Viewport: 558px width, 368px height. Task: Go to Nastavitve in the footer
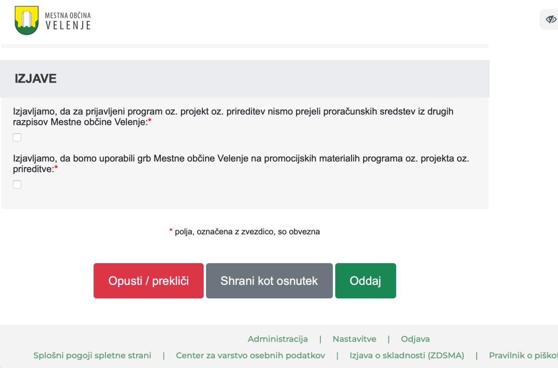point(354,339)
